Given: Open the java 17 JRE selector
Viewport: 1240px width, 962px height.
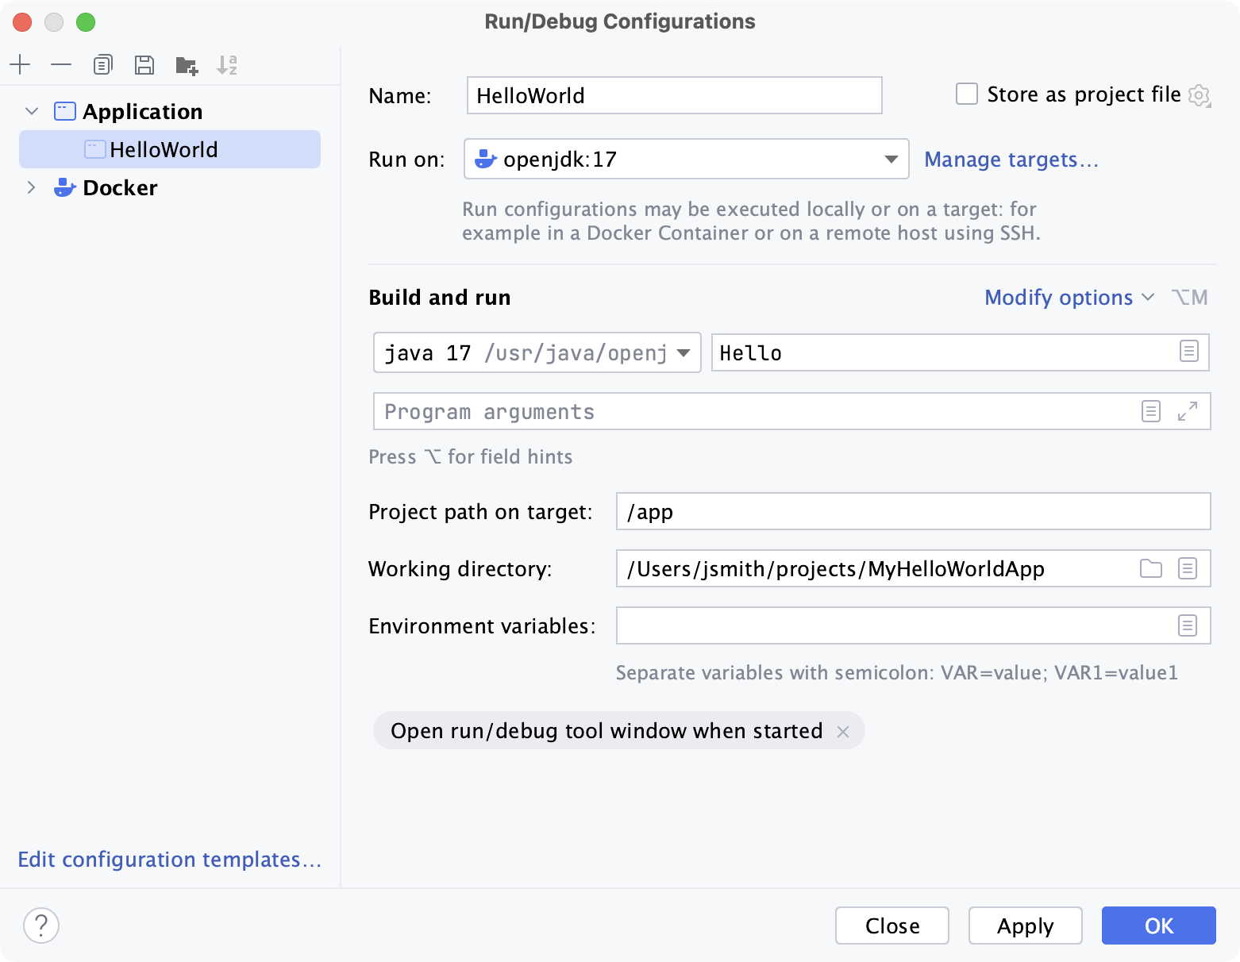Looking at the screenshot, I should [683, 352].
